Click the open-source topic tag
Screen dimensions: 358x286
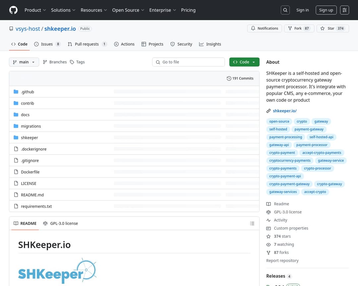point(279,121)
